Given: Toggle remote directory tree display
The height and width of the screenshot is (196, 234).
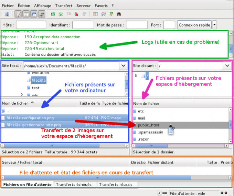Looking at the screenshot, I should click(x=34, y=14).
